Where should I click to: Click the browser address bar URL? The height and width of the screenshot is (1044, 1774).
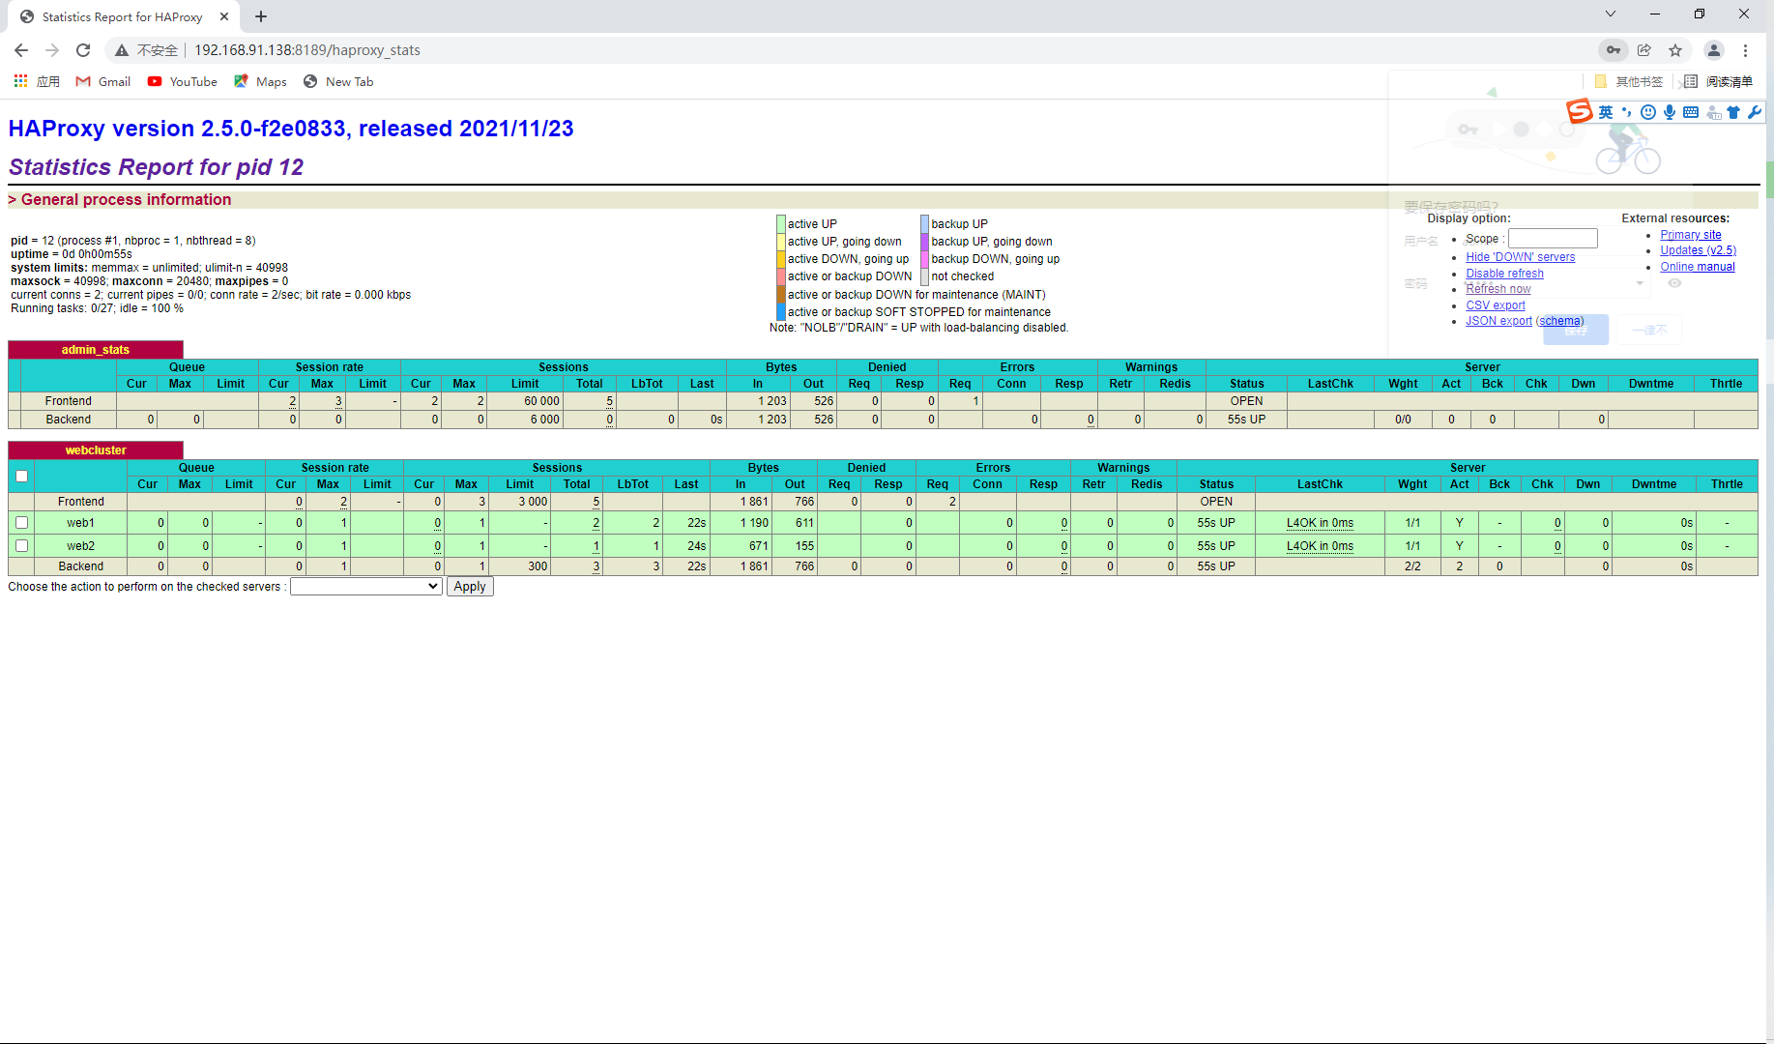click(307, 50)
